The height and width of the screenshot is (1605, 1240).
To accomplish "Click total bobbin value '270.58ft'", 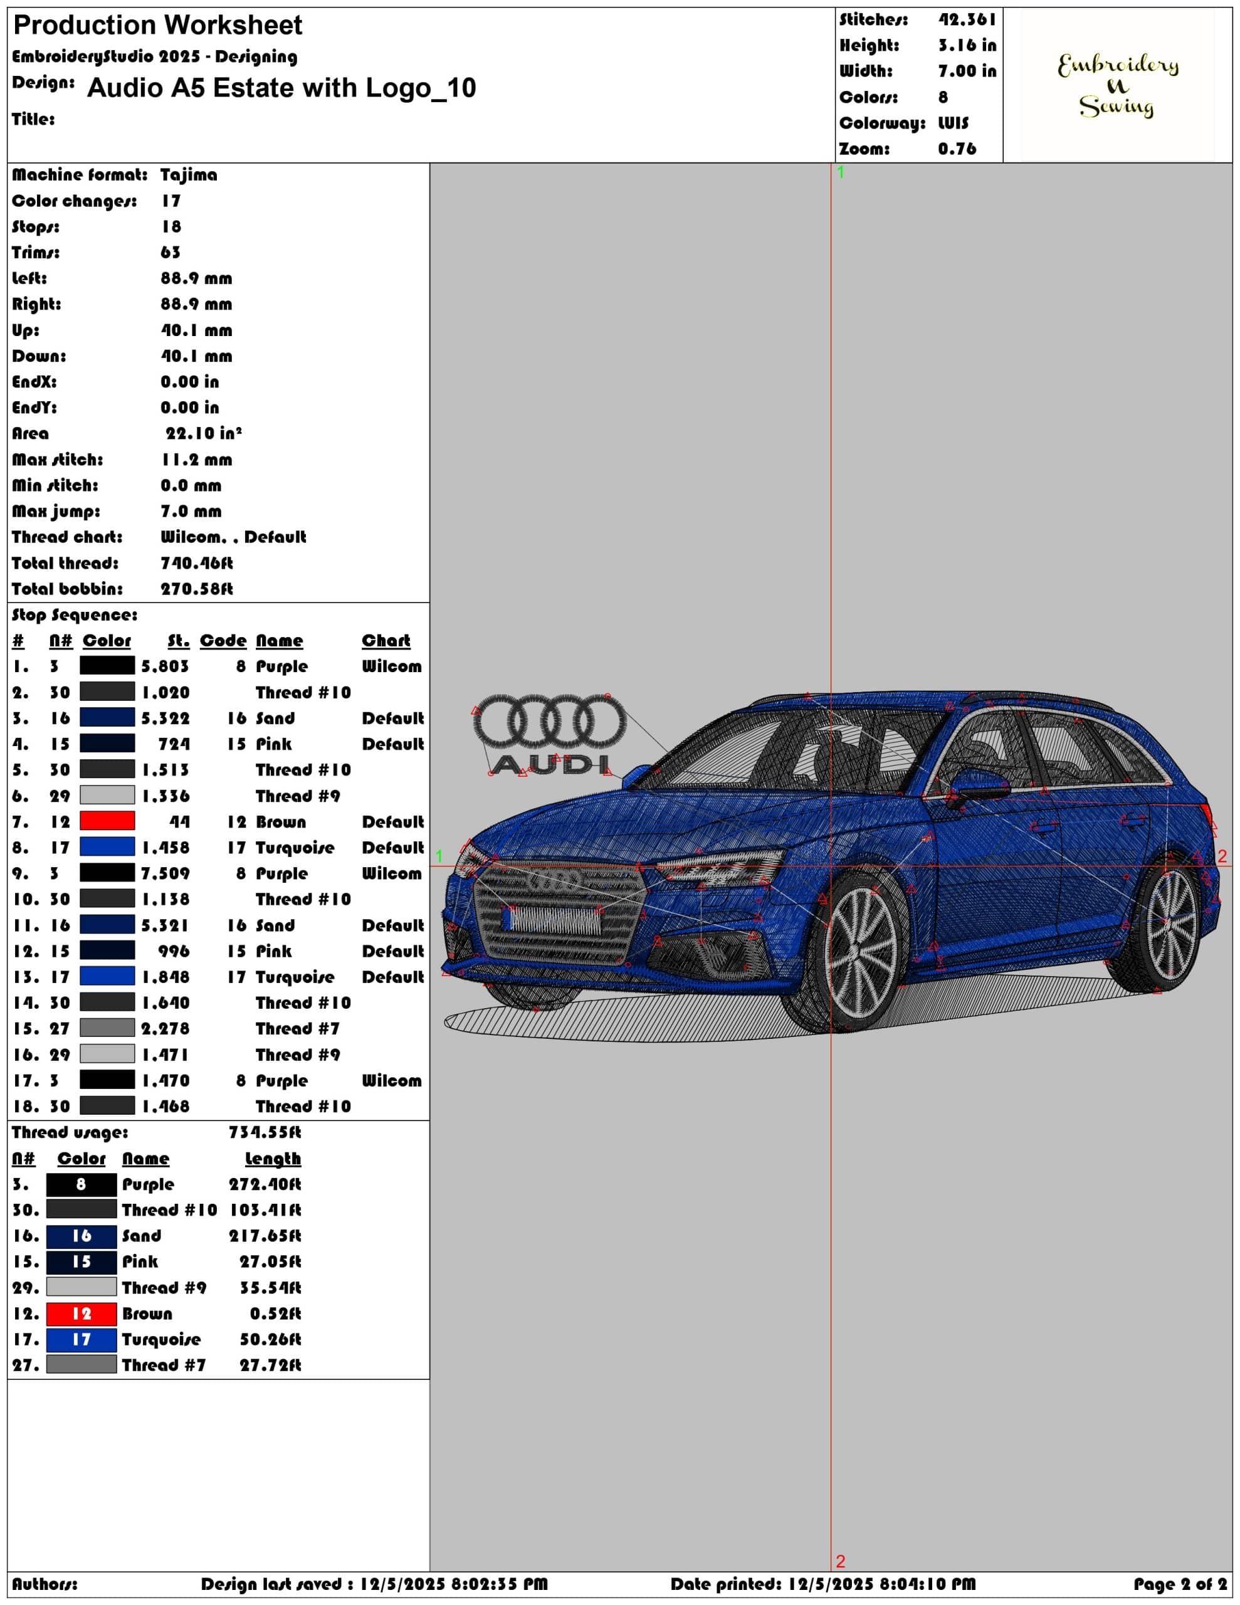I will tap(197, 589).
